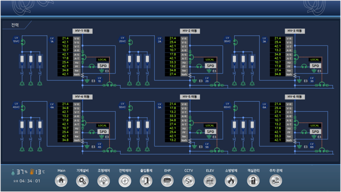Image resolution: width=341 pixels, height=192 pixels.
Task: Select the 전력 tab header
Action: (x=15, y=25)
